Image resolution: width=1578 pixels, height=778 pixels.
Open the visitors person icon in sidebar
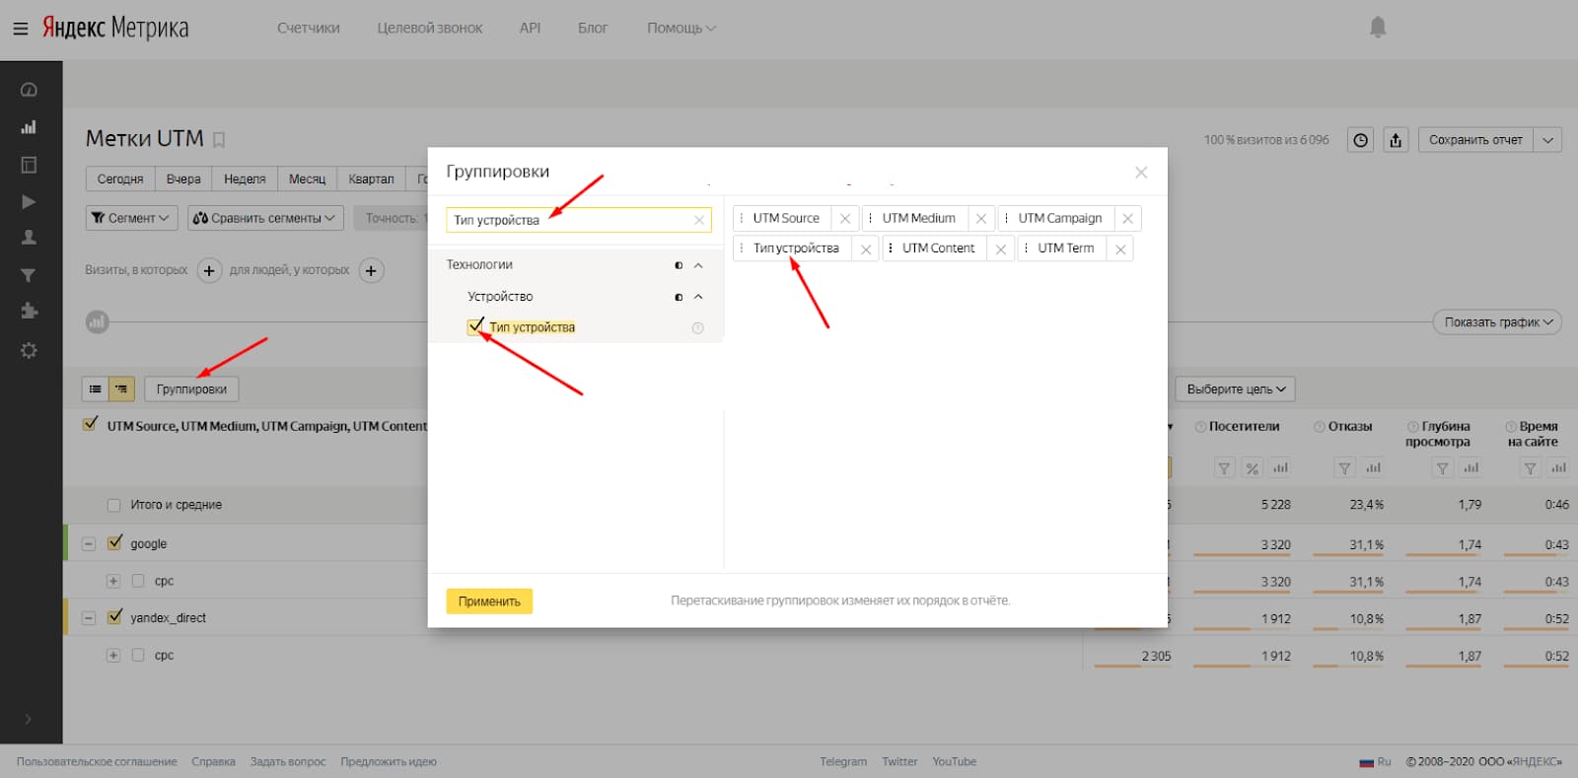coord(29,238)
